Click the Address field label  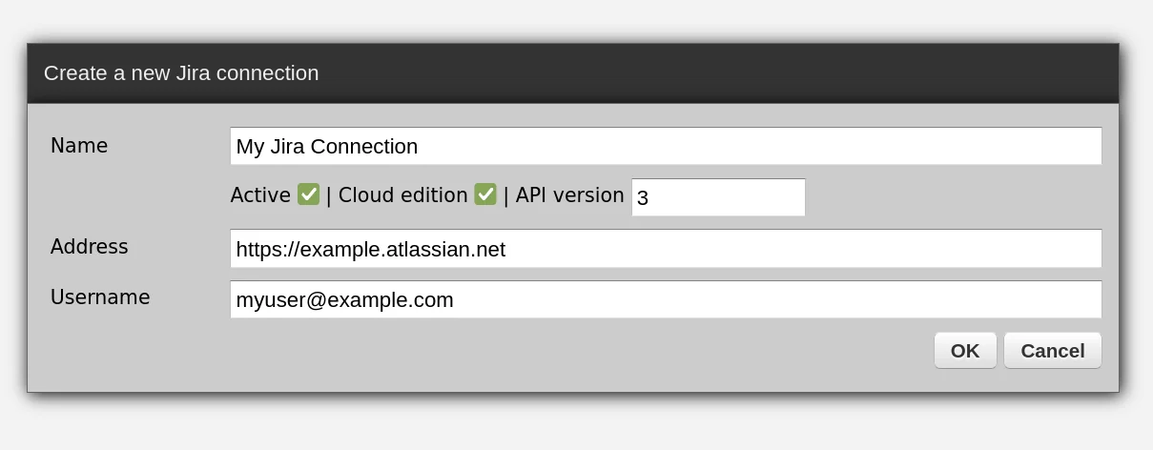coord(89,246)
